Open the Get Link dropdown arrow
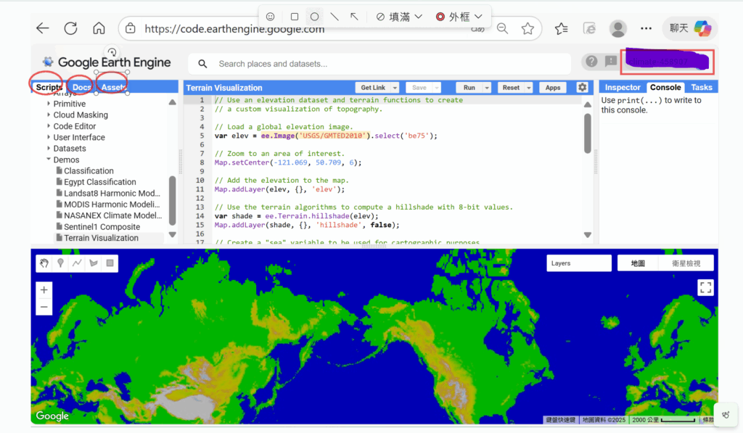The width and height of the screenshot is (743, 433). pos(394,88)
